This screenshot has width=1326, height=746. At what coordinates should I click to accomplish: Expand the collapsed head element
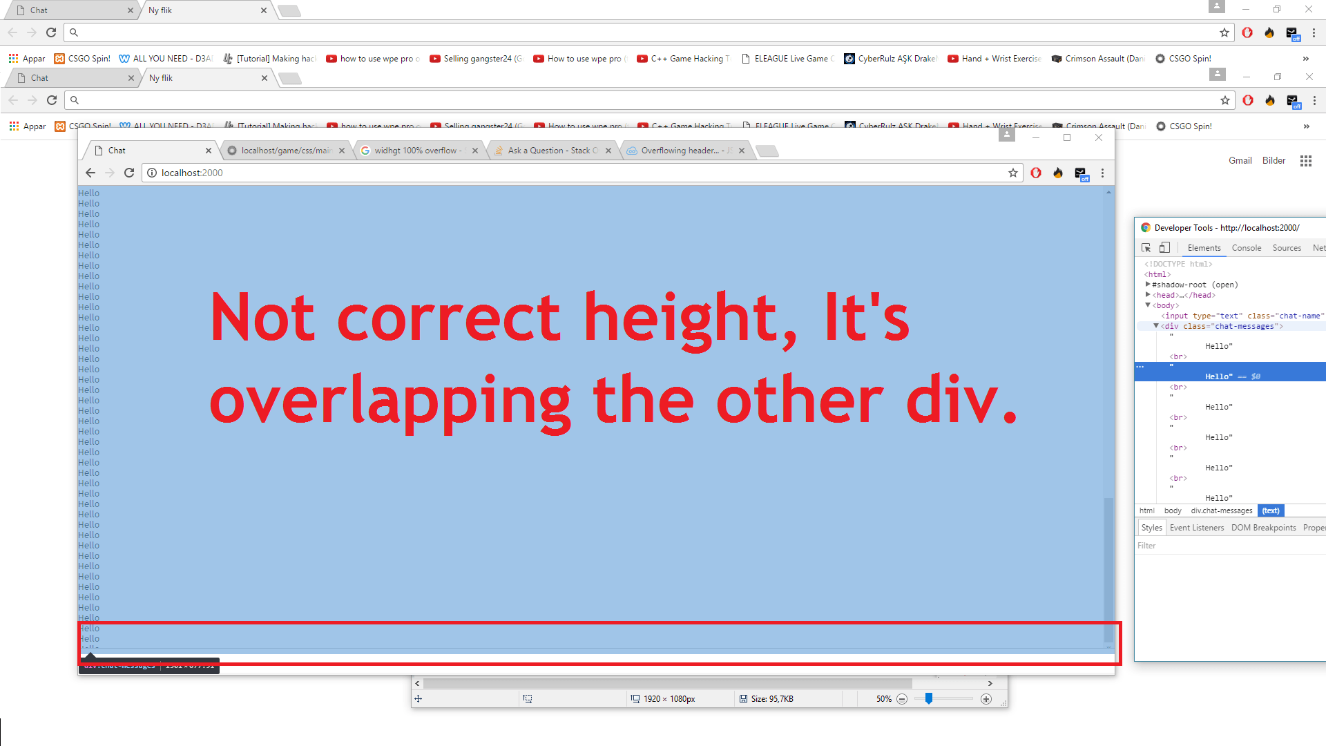tap(1148, 295)
